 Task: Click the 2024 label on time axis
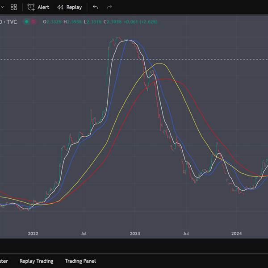pyautogui.click(x=236, y=234)
